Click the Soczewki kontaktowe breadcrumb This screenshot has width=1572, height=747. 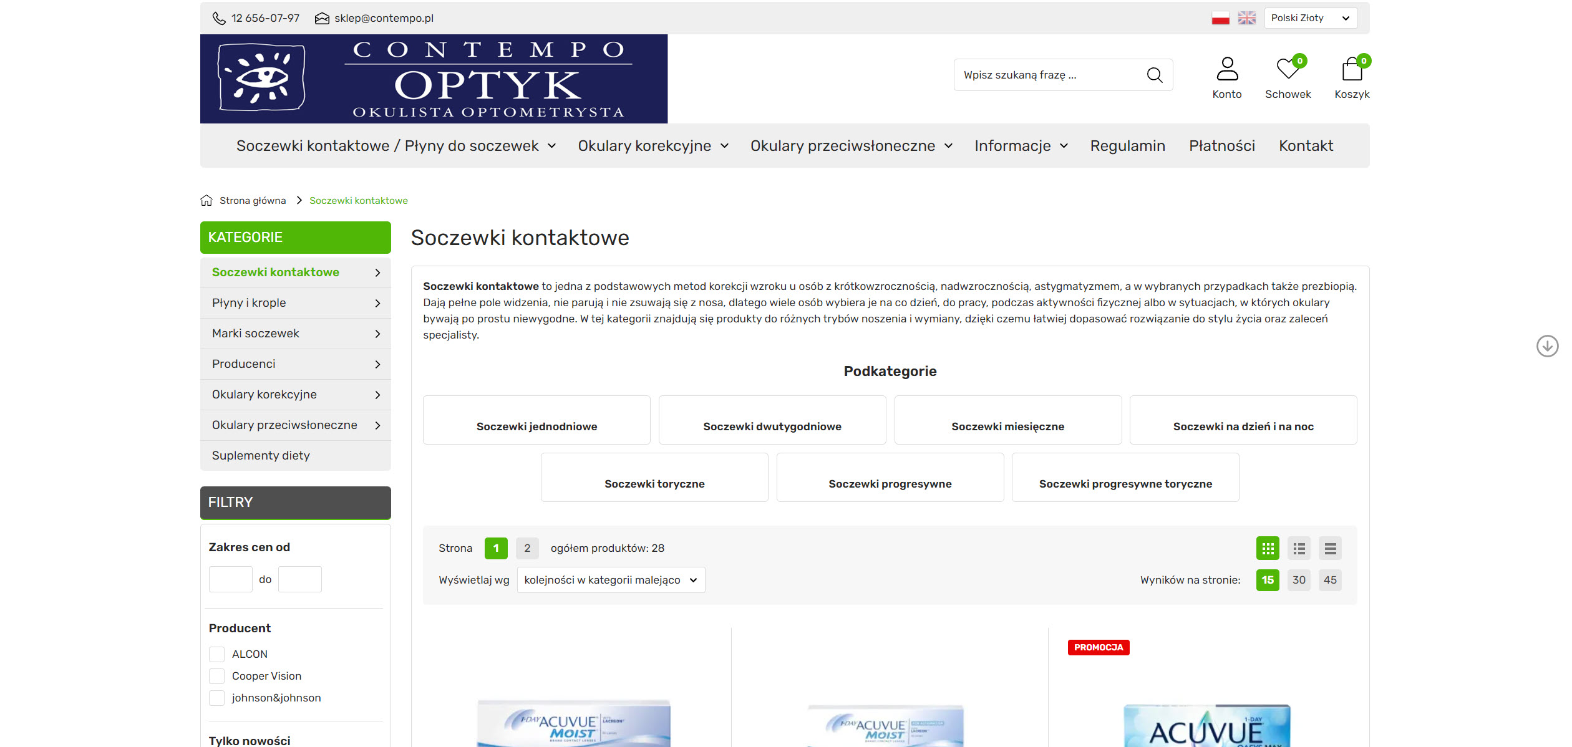pos(359,200)
